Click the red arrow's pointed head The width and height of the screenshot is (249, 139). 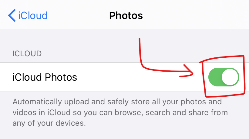coord(188,71)
